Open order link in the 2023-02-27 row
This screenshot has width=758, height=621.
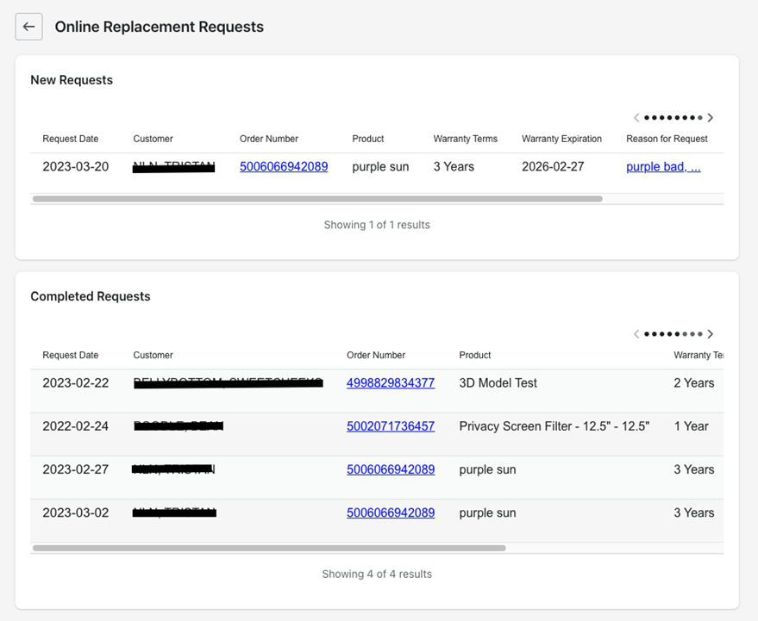[391, 470]
